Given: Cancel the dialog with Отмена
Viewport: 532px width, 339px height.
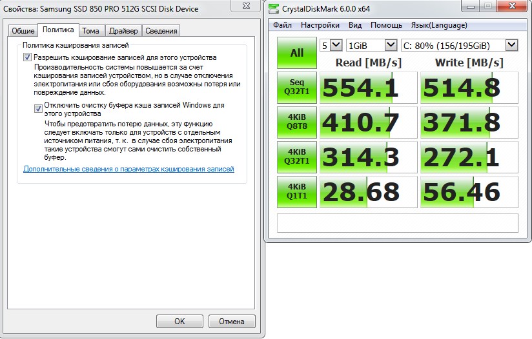Looking at the screenshot, I should [232, 322].
